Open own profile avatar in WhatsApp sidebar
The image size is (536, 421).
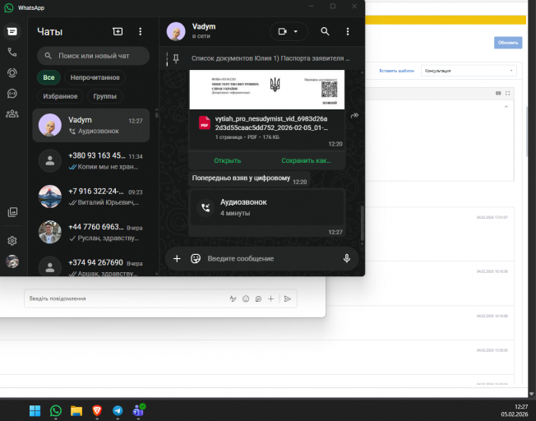tap(12, 261)
